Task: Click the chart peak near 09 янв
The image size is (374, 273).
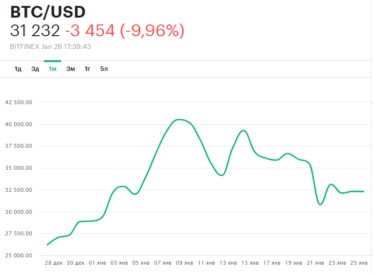Action: pyautogui.click(x=179, y=119)
